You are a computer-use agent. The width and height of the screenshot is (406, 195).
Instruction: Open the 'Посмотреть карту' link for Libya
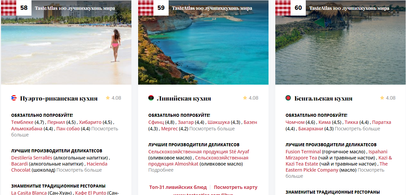236,187
